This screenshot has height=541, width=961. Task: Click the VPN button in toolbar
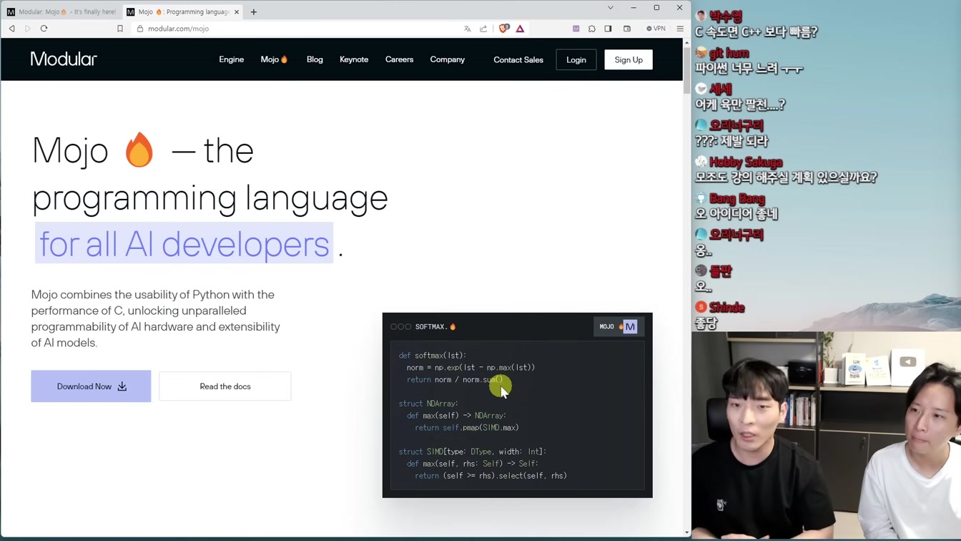pyautogui.click(x=656, y=29)
